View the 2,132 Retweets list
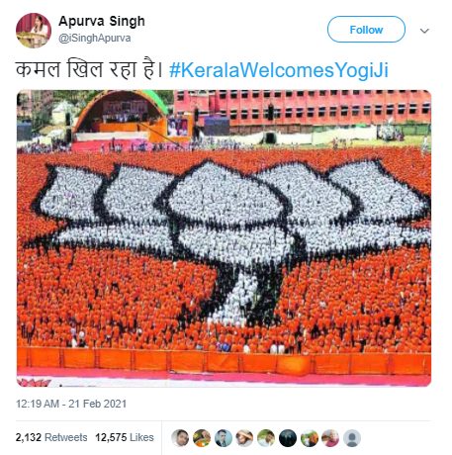452x455 pixels. 51,437
